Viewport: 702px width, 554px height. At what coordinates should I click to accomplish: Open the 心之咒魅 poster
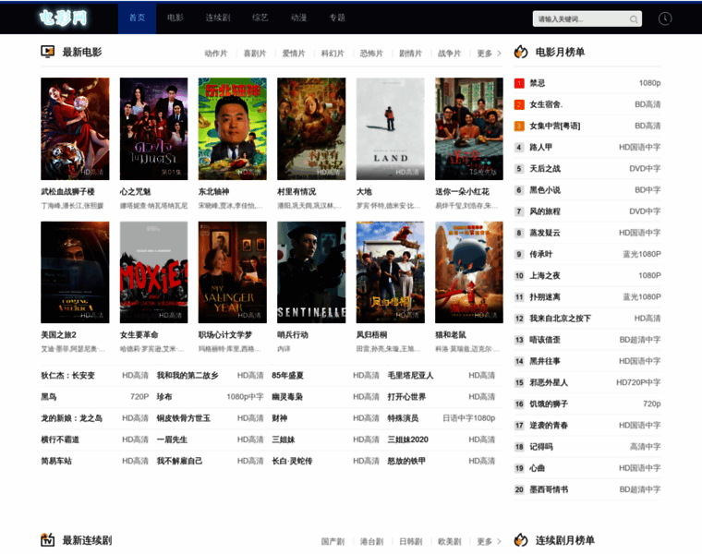pyautogui.click(x=153, y=129)
